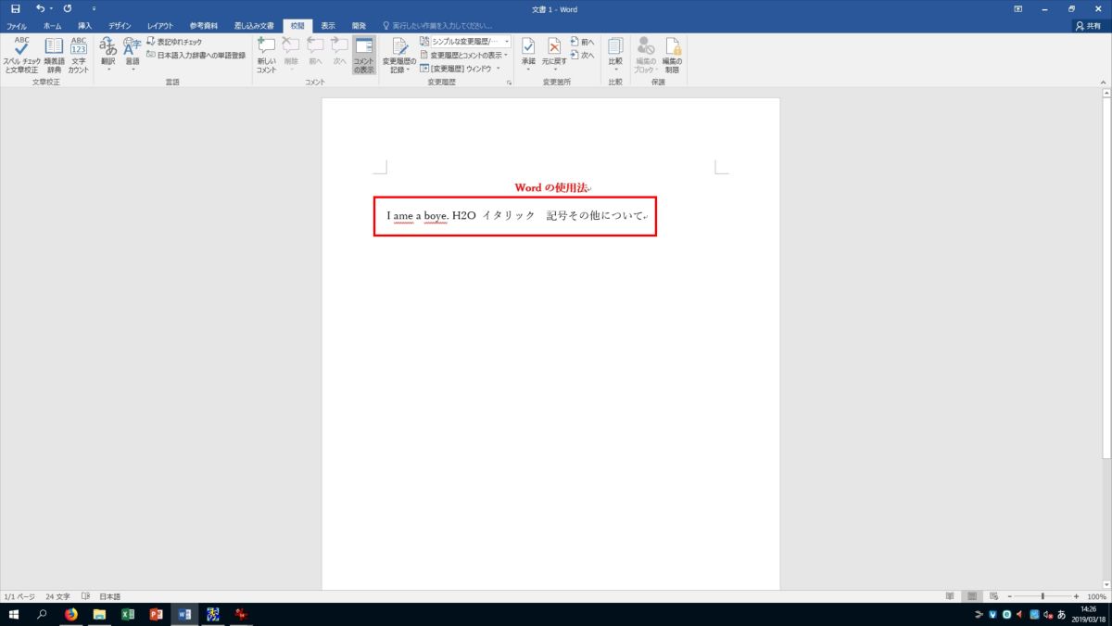
Task: Open the 類義語辞典 thesaurus
Action: 55,56
